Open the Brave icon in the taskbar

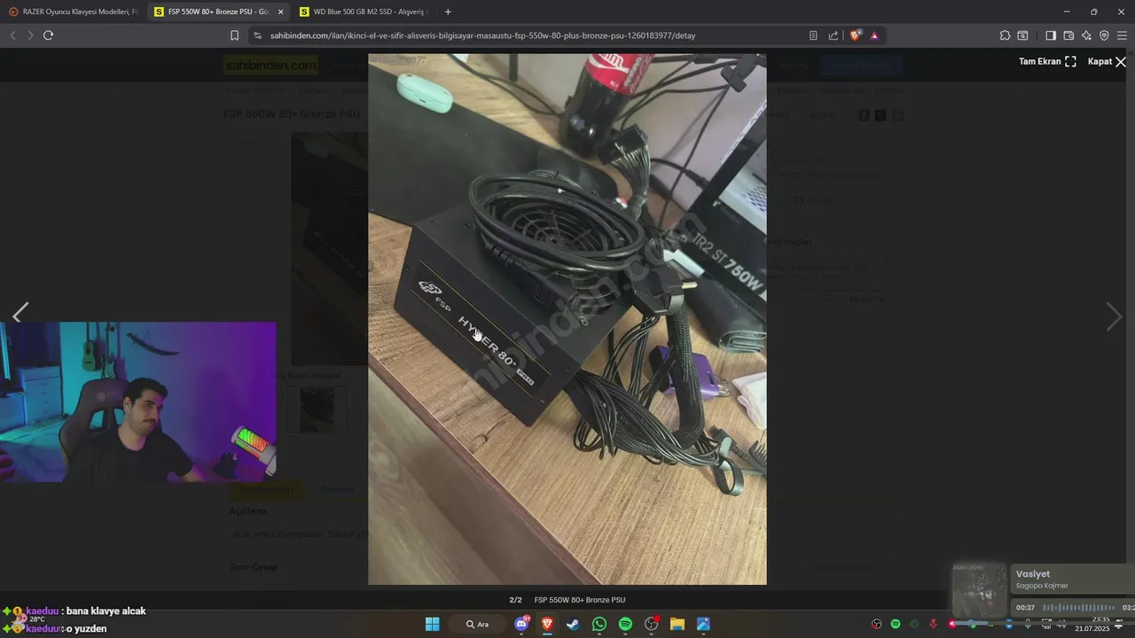point(547,624)
